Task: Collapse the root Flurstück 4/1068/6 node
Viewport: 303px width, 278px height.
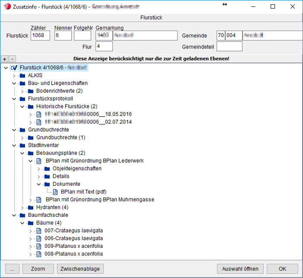Action: (6, 68)
